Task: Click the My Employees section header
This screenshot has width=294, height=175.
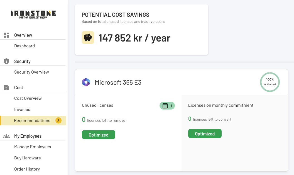Action: point(28,136)
